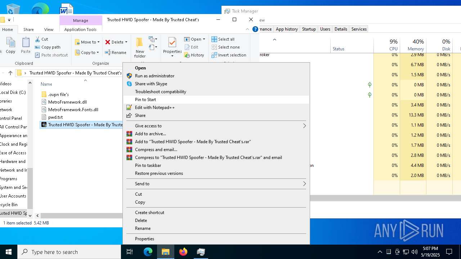Open Firefox from the taskbar
The image size is (461, 259).
[x=183, y=252]
